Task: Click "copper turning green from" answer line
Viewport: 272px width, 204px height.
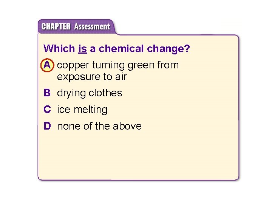Action: tap(118, 65)
